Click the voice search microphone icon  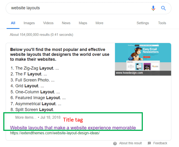[x=153, y=8]
